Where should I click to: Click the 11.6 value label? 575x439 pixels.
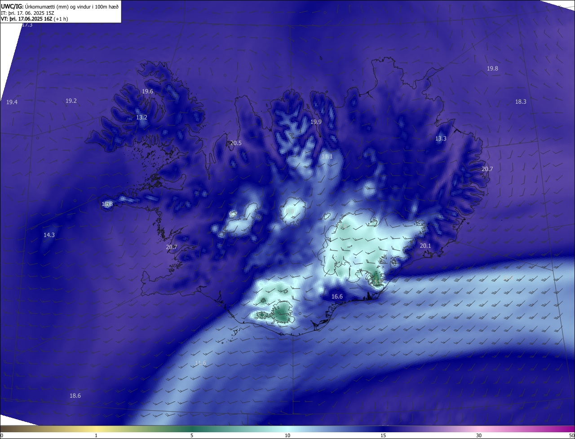click(200, 363)
